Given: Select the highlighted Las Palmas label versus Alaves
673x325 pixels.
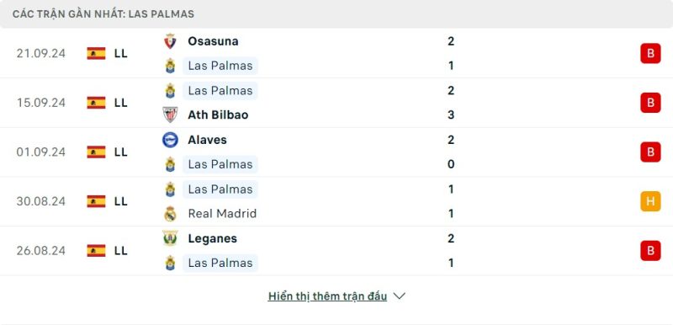Looking at the screenshot, I should (220, 164).
